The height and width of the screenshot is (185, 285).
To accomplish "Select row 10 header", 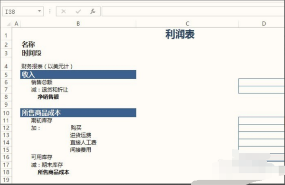I will (x=6, y=113).
